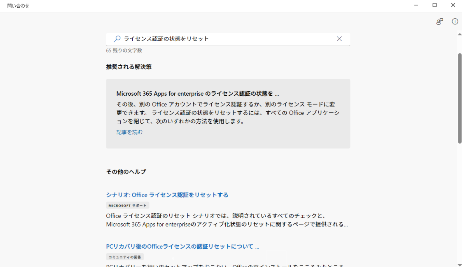Click the speech-bubble person icon for live help
This screenshot has height=267, width=462.
(439, 22)
